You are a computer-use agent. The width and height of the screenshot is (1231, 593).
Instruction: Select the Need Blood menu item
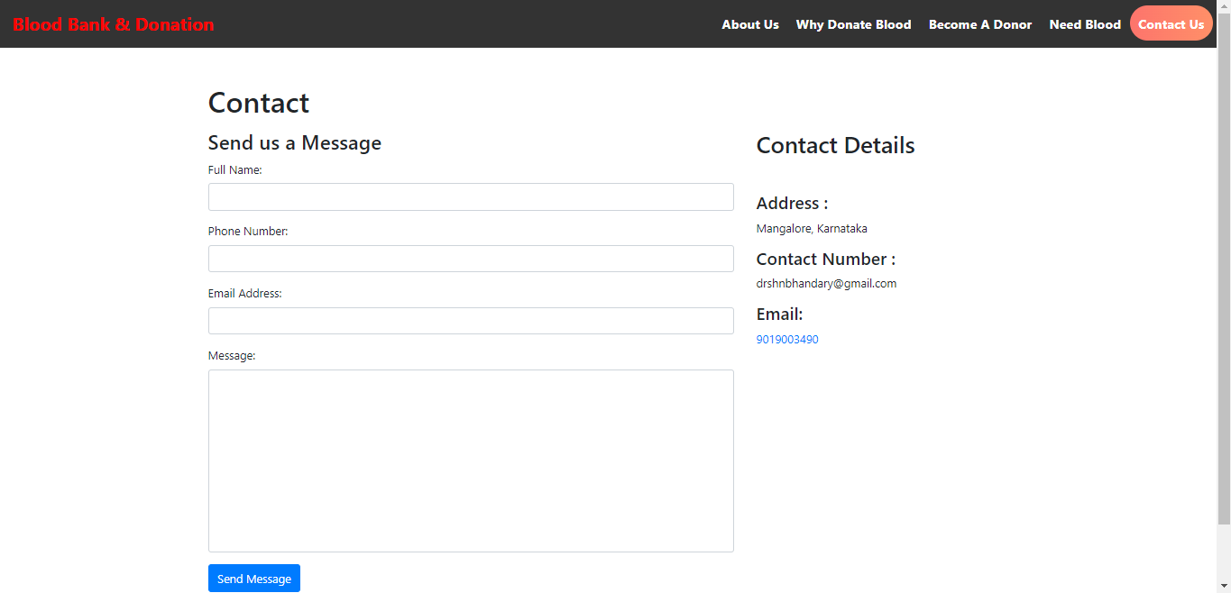coord(1085,24)
